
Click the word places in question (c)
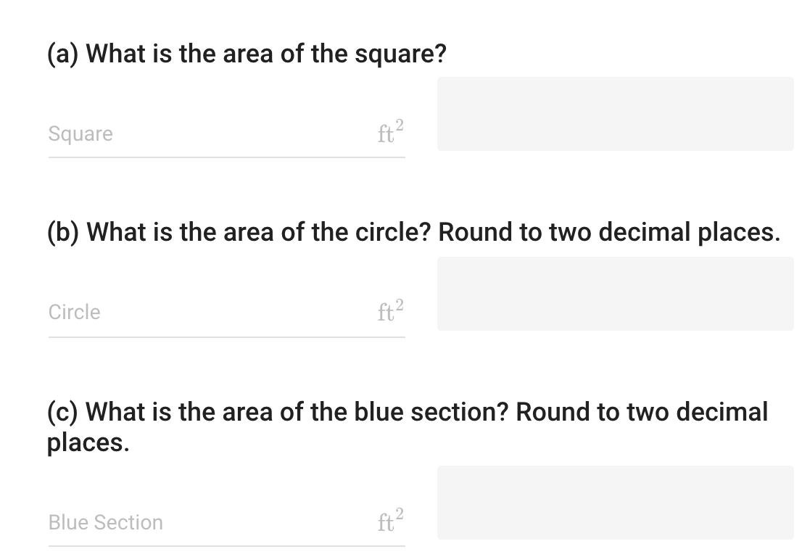[86, 442]
